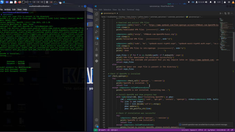The width and height of the screenshot is (235, 132).
Task: Open the Testing flask view
Action: coord(96,49)
